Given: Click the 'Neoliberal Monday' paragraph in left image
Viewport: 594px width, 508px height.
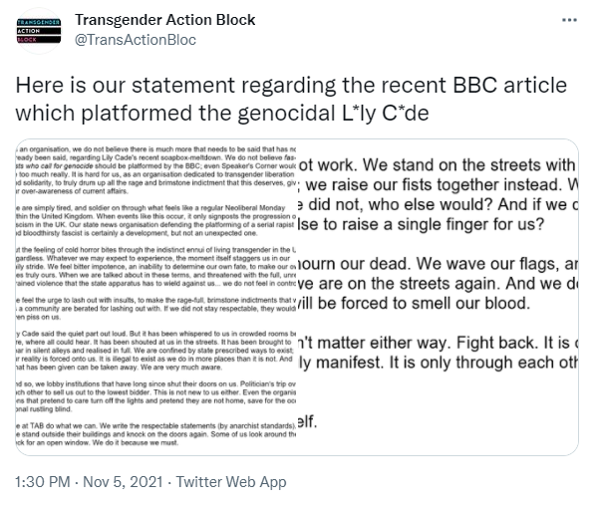Looking at the screenshot, I should coord(155,220).
